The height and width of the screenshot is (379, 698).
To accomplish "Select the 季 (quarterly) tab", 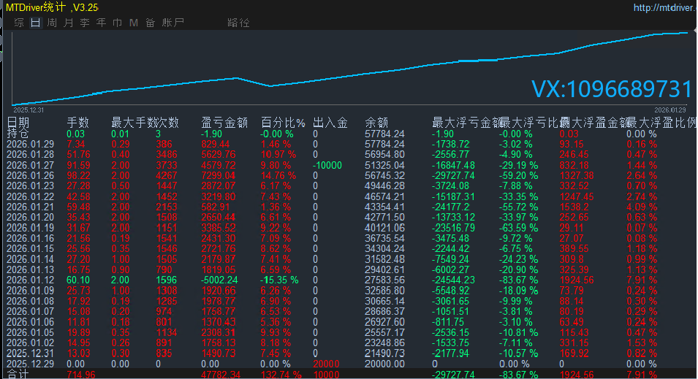I will click(x=85, y=23).
